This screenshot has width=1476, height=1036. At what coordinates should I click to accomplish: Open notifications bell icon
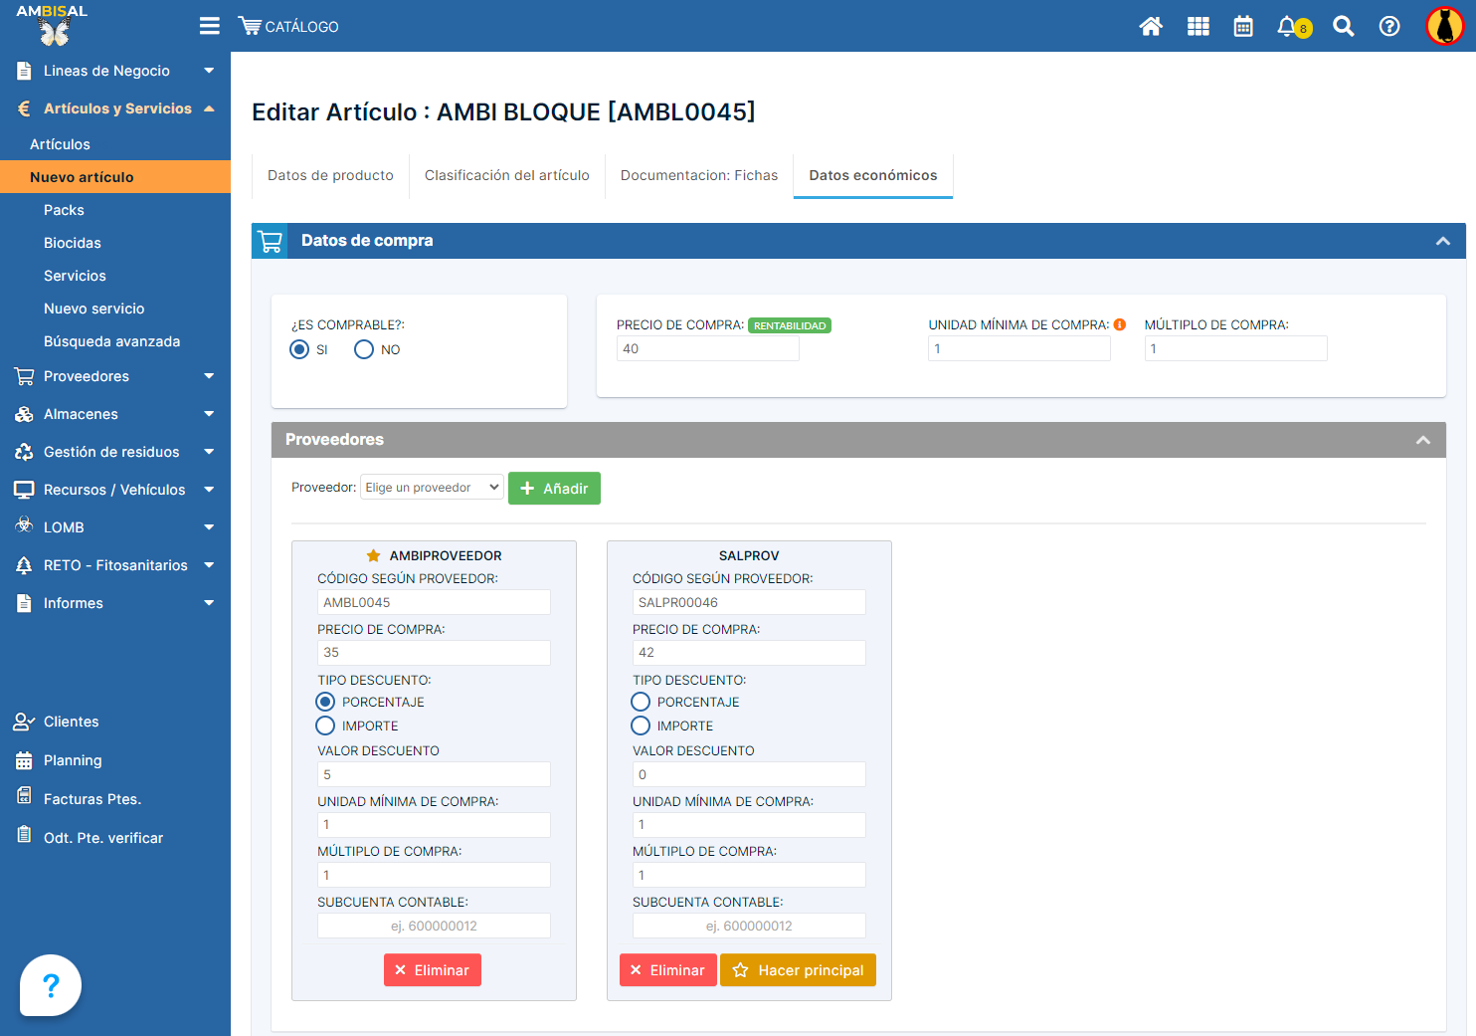(x=1288, y=27)
